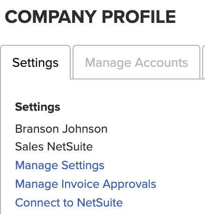Click the word PROFILE in the title
Image resolution: width=205 pixels, height=214 pixels.
coord(139,17)
